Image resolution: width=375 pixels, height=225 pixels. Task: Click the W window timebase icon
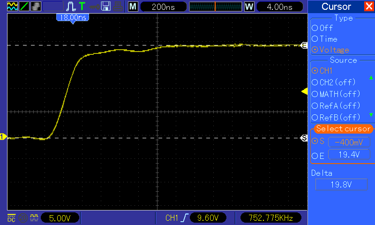click(x=249, y=7)
